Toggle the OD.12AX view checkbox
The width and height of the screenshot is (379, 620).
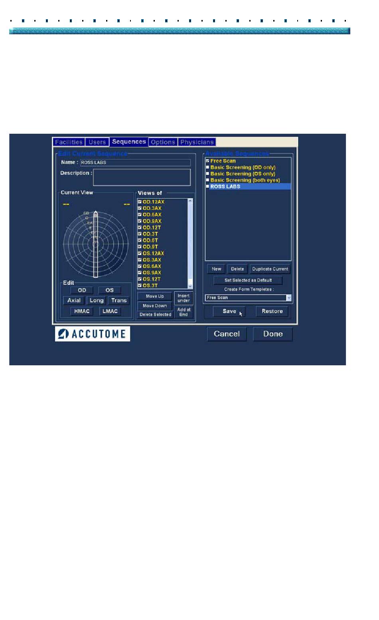click(x=140, y=202)
